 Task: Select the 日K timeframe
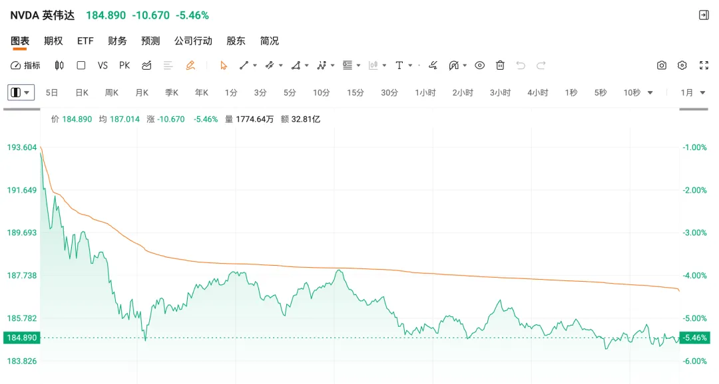coord(82,92)
